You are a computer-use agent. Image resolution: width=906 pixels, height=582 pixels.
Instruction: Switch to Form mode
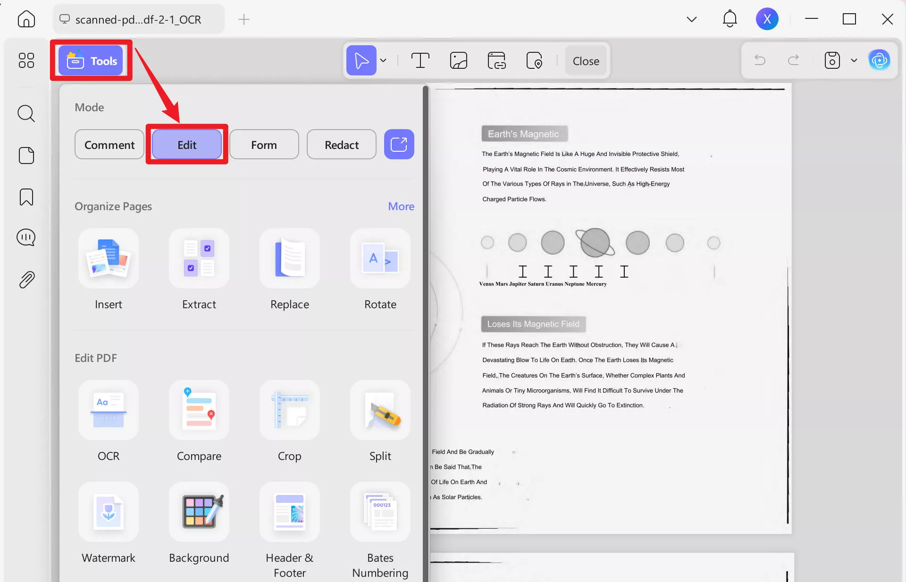(x=264, y=145)
